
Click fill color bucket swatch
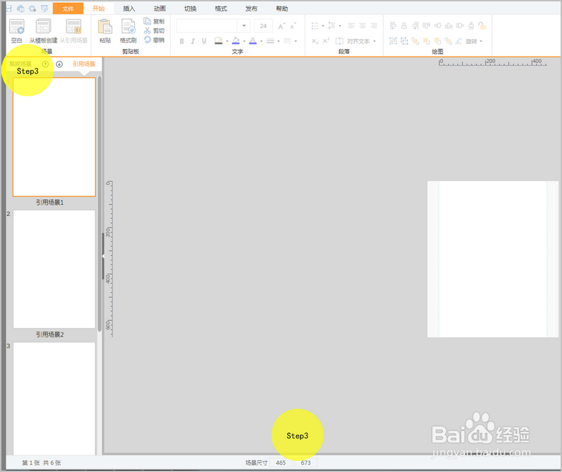click(x=236, y=41)
